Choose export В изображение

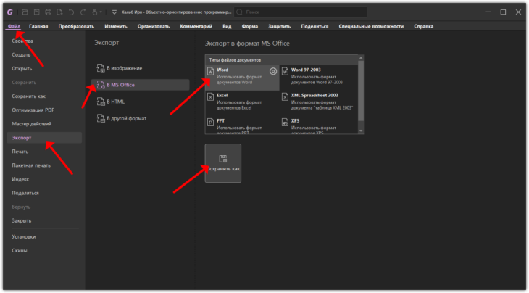point(141,68)
